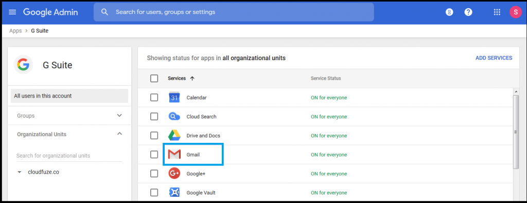The width and height of the screenshot is (527, 203).
Task: Collapse the cloudfuze.co tree arrow
Action: [x=20, y=172]
